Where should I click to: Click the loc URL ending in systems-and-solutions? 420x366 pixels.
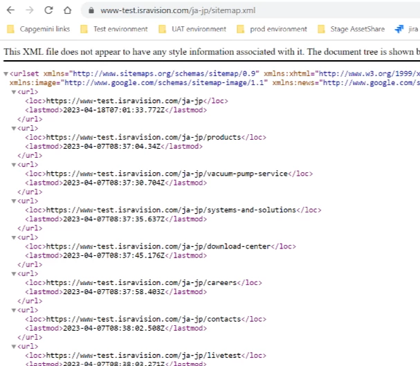click(x=171, y=210)
